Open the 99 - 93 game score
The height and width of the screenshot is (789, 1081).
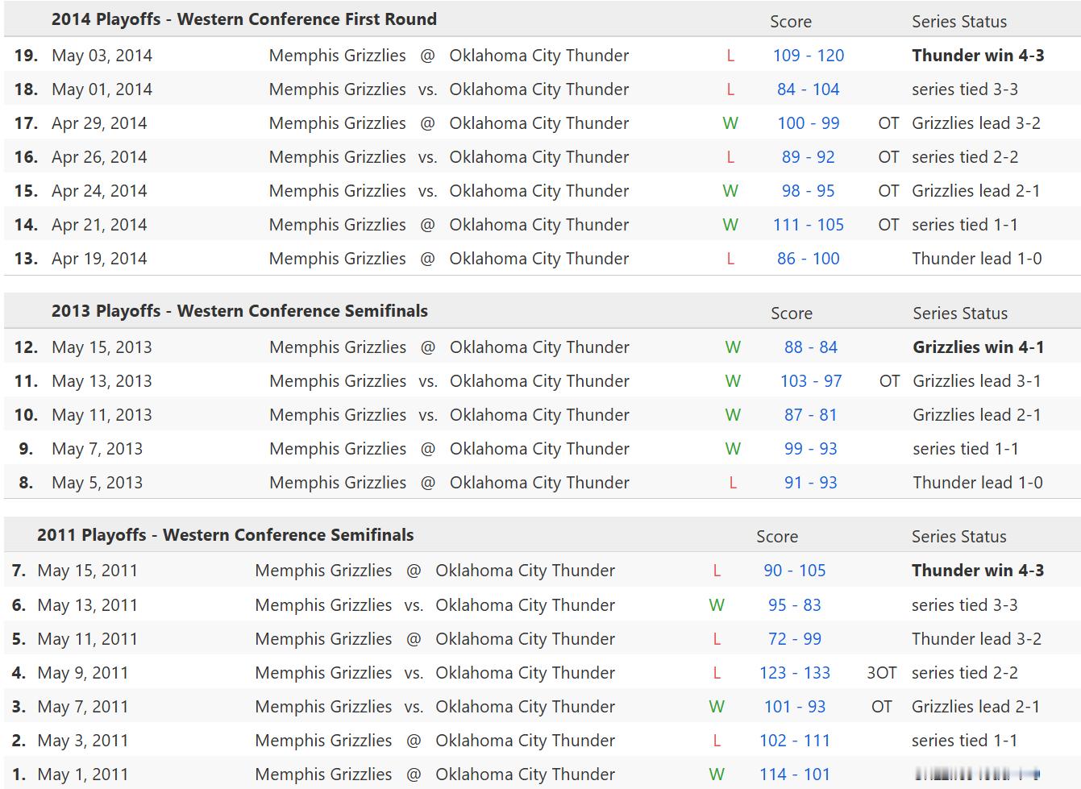(810, 449)
